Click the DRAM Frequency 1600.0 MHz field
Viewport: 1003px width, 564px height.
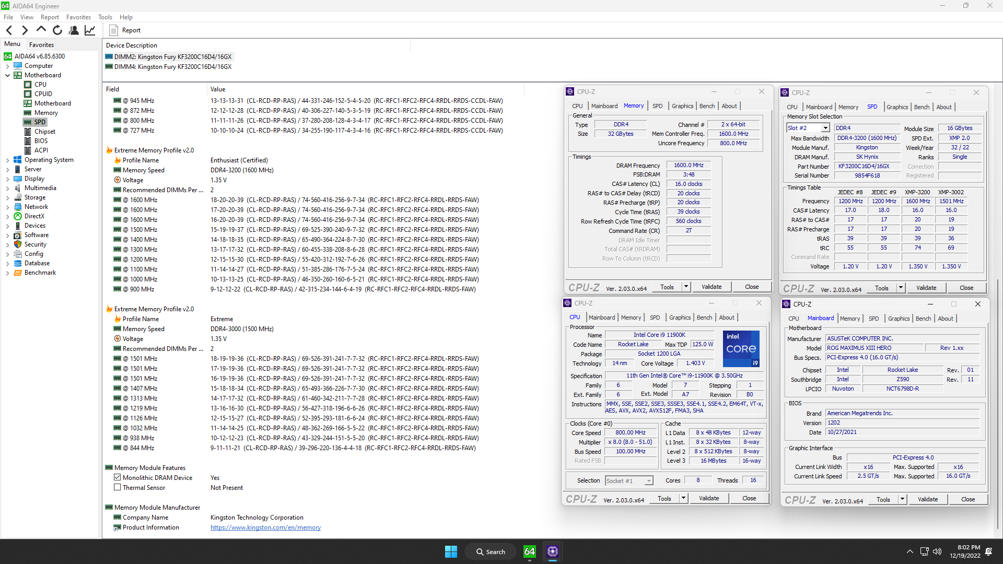(x=689, y=165)
